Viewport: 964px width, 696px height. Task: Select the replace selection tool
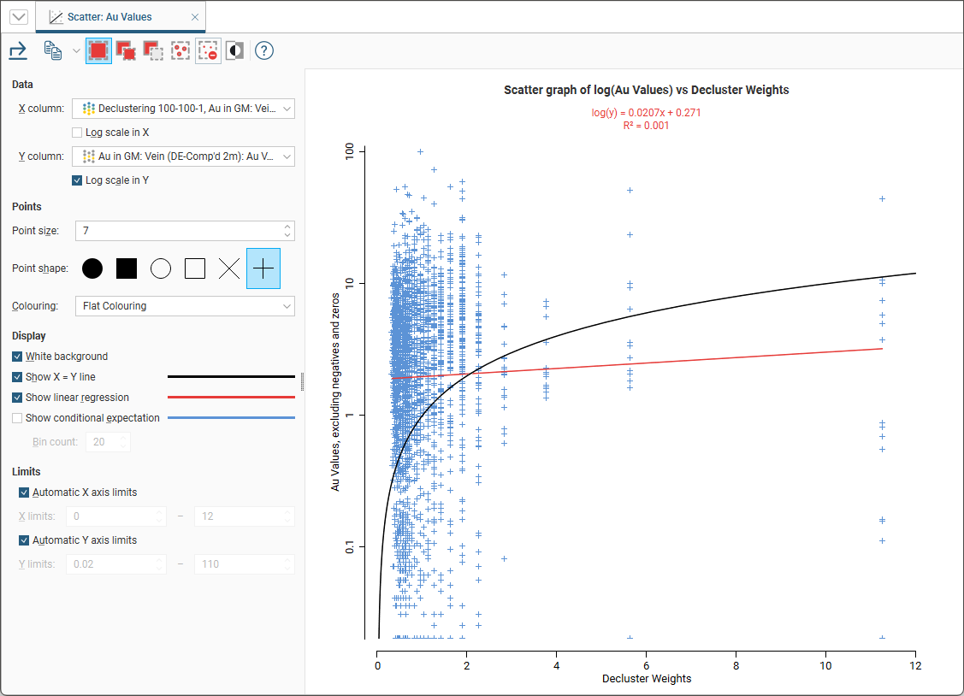pos(98,51)
